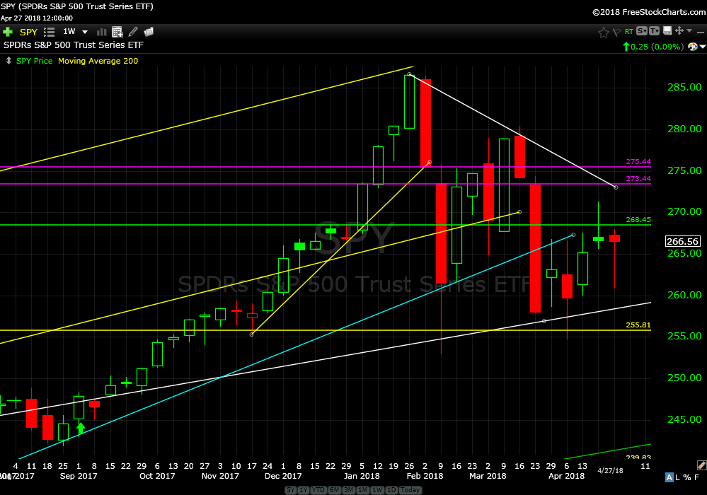
Task: Open the chart type bars icon
Action: click(x=101, y=32)
